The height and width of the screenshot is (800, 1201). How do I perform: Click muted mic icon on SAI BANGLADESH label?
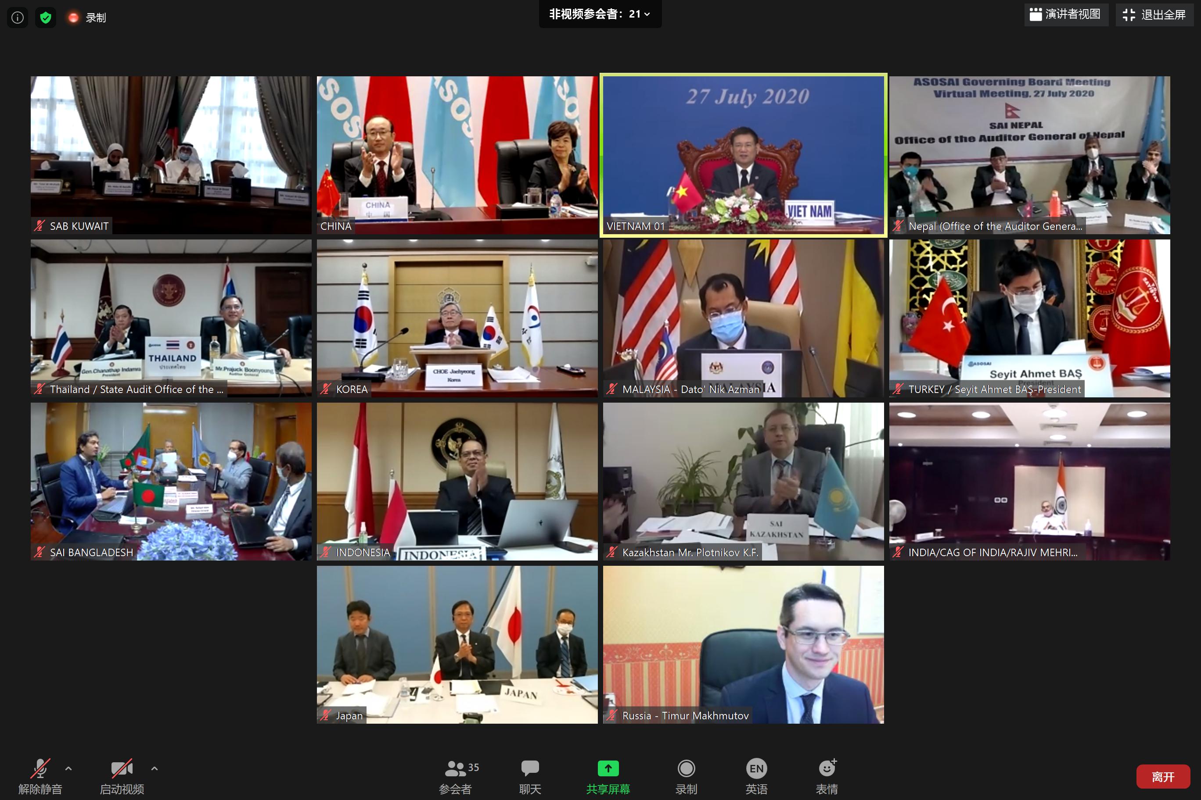coord(40,552)
